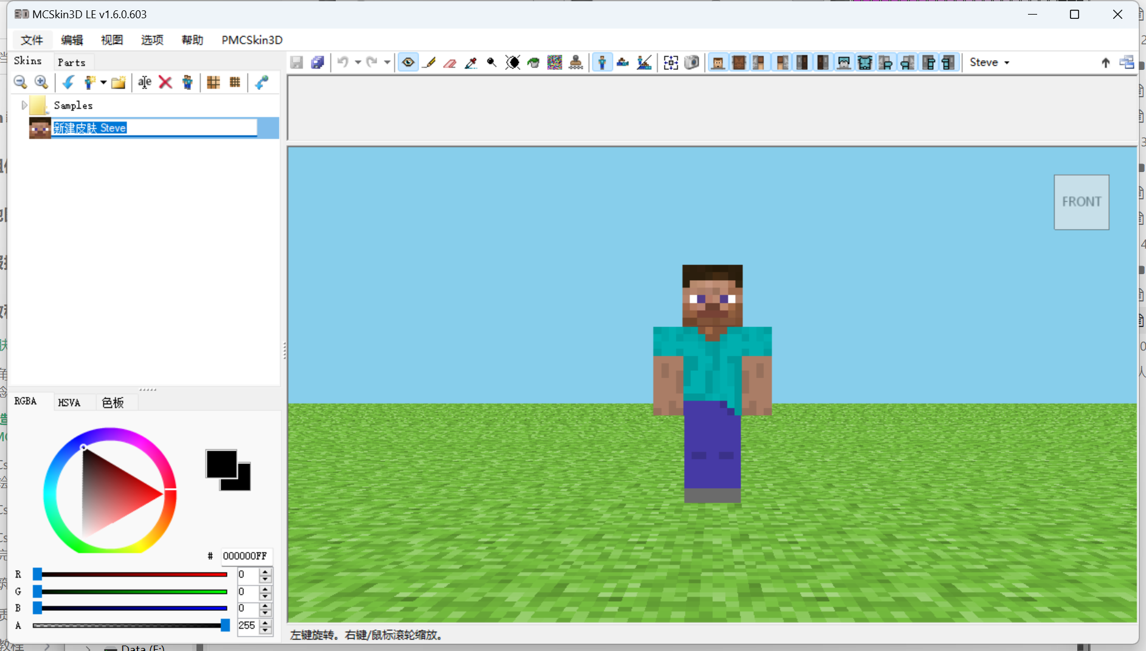Click the Alpha channel slider handle
The width and height of the screenshot is (1146, 651).
coord(225,625)
